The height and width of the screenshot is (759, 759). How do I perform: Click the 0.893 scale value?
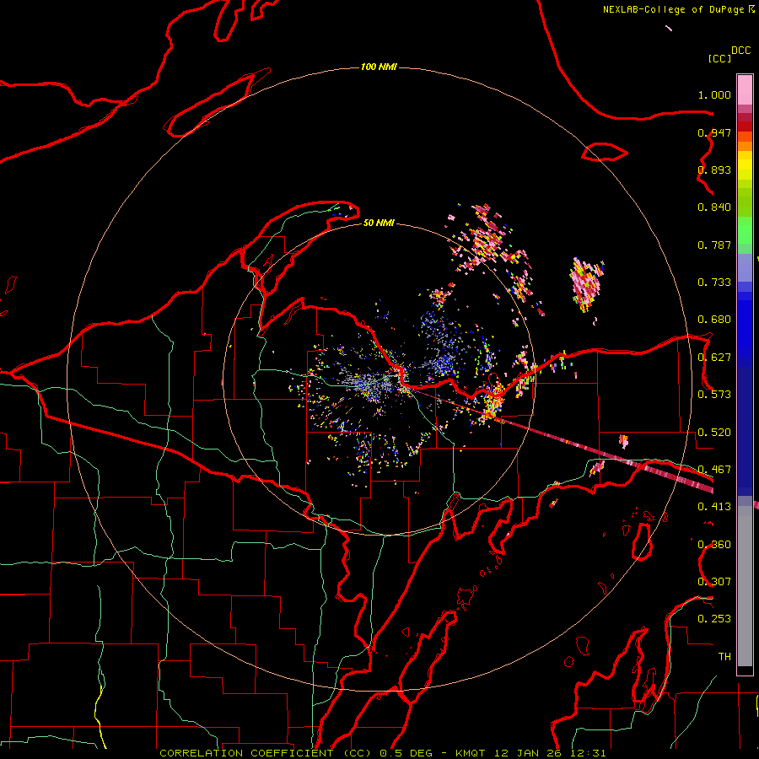[714, 170]
